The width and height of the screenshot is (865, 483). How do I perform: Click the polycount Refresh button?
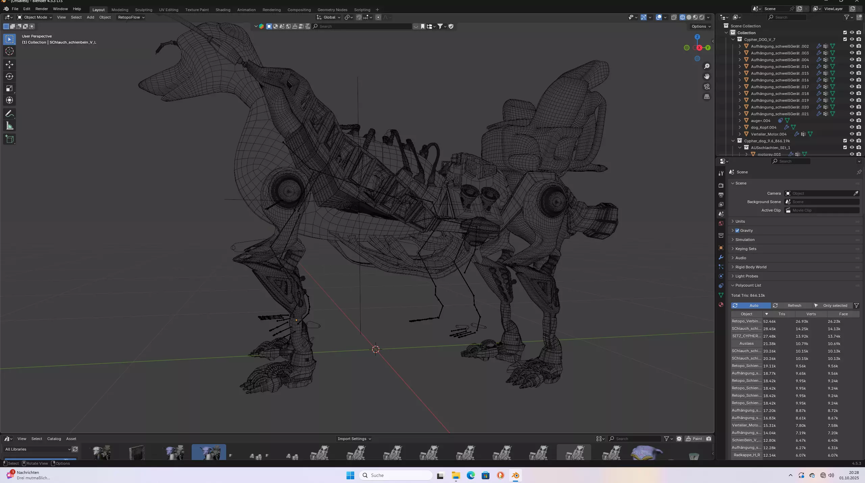click(791, 306)
